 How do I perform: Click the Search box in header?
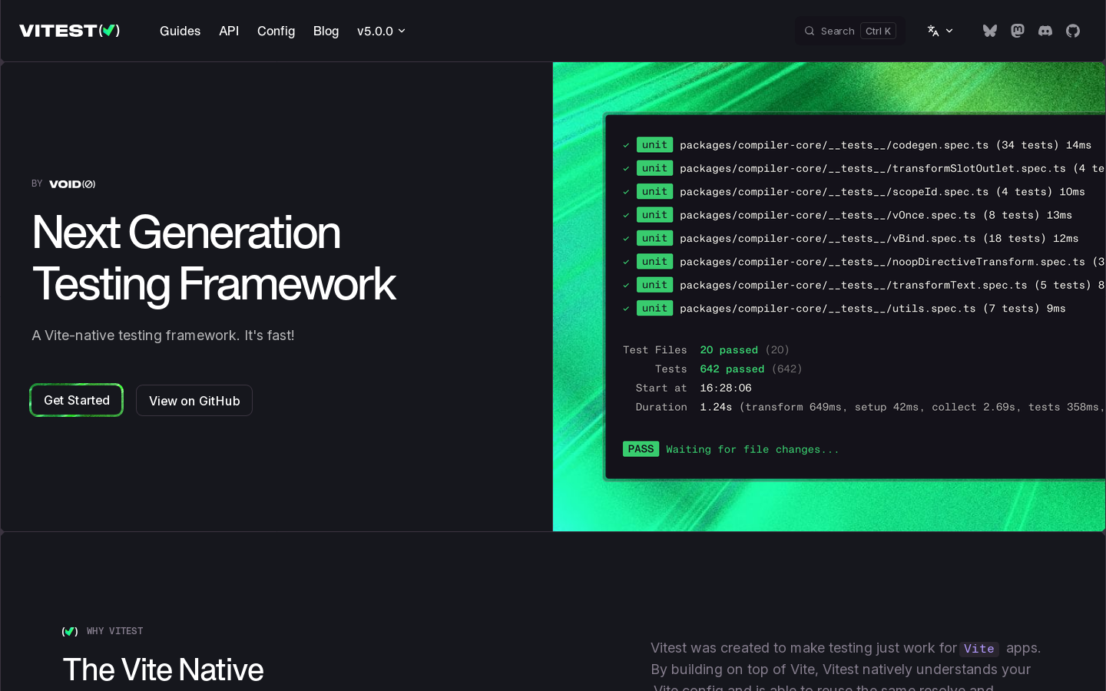[x=849, y=31]
